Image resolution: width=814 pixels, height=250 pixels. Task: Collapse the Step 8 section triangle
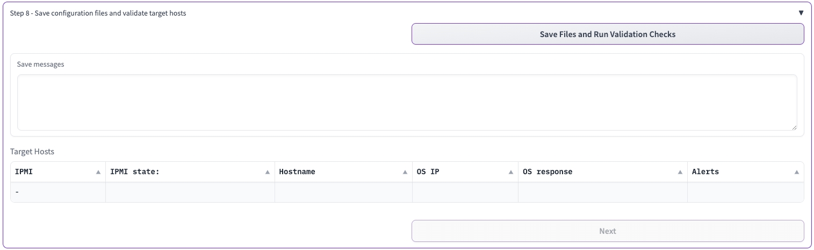click(x=801, y=13)
